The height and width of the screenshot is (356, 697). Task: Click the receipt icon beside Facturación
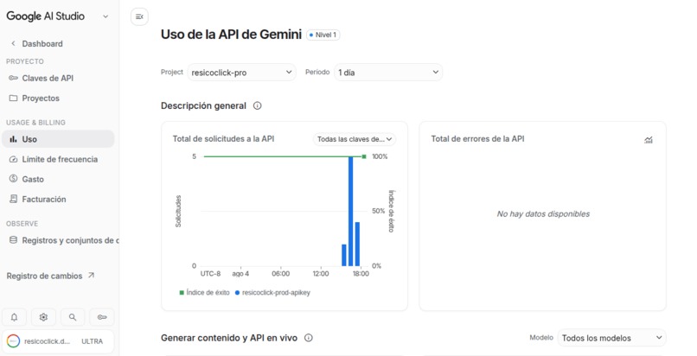(13, 199)
